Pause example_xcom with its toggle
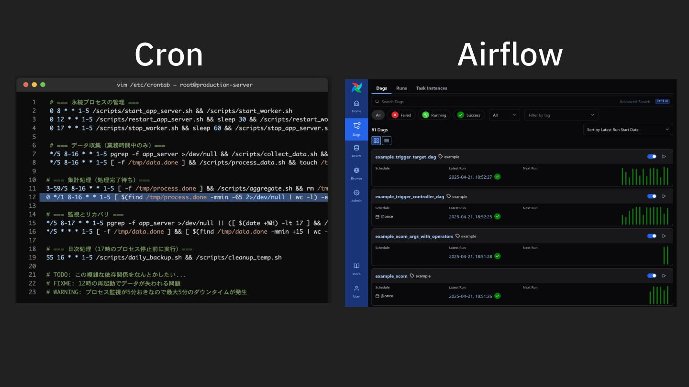 coord(652,275)
